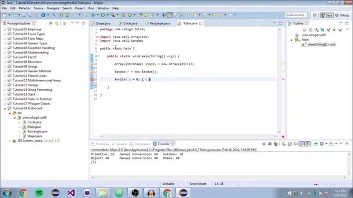353x198 pixels.
Task: Click the Save icon in toolbar
Action: point(24,15)
